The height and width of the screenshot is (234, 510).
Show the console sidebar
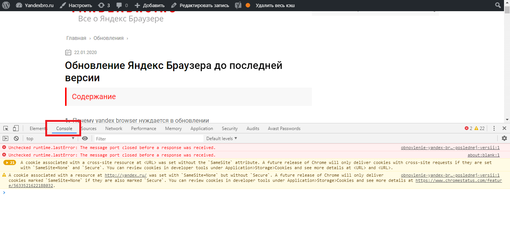[x=6, y=138]
